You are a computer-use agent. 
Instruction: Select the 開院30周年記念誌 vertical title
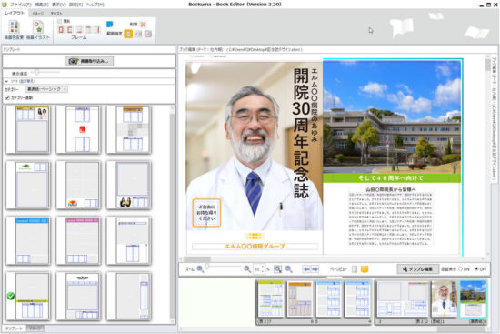pos(301,133)
